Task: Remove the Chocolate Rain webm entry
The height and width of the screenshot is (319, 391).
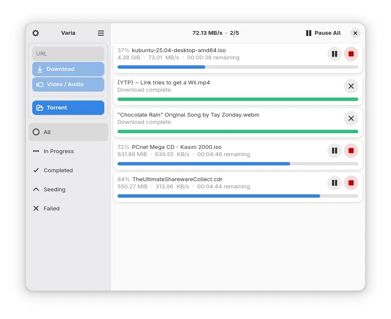Action: 351,118
